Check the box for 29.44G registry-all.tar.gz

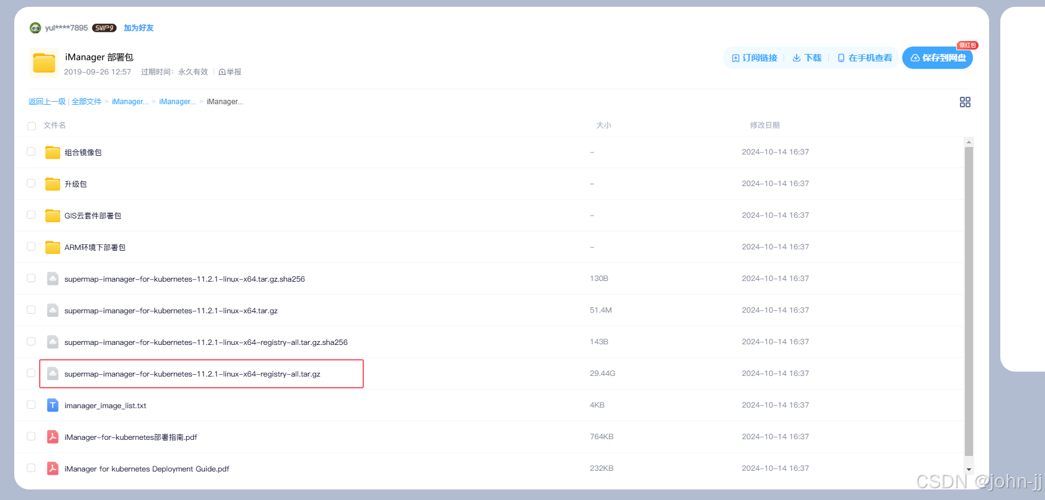pos(31,373)
